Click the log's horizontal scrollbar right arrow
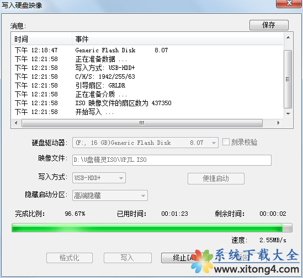The height and width of the screenshot is (278, 303). pyautogui.click(x=279, y=123)
